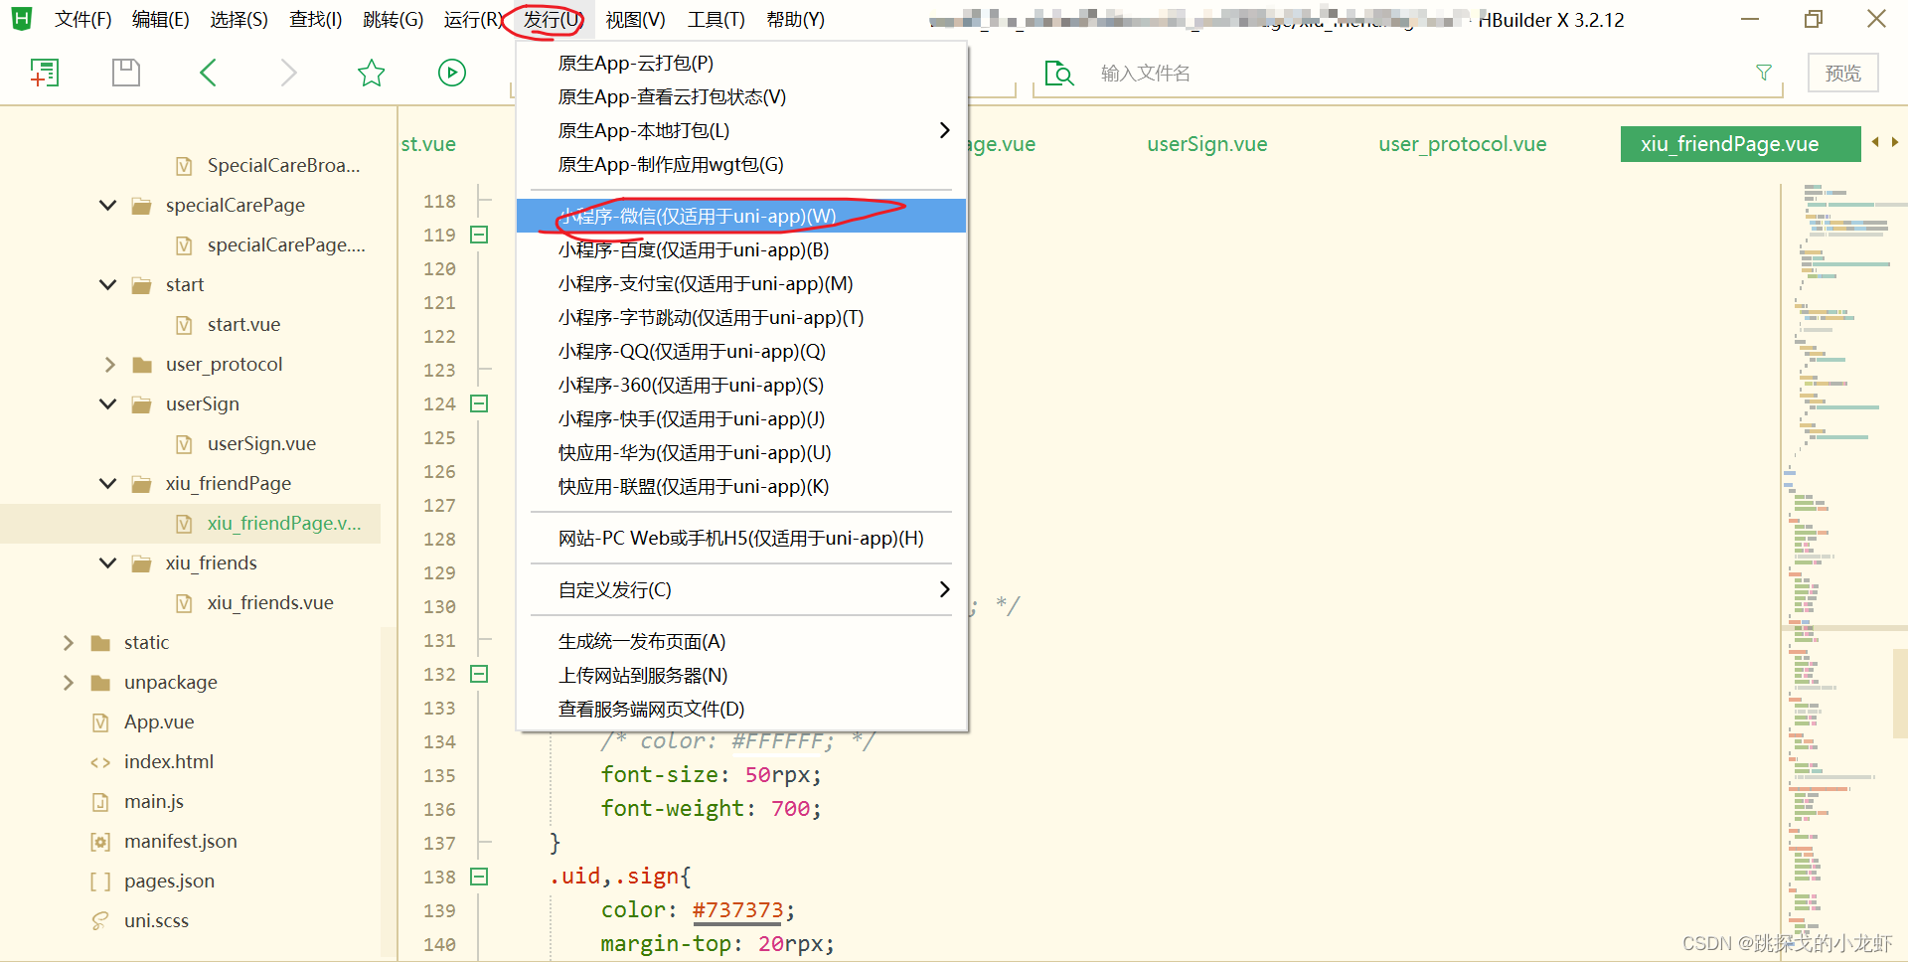Open the 编辑(E) menu
The height and width of the screenshot is (962, 1908).
coord(160,19)
